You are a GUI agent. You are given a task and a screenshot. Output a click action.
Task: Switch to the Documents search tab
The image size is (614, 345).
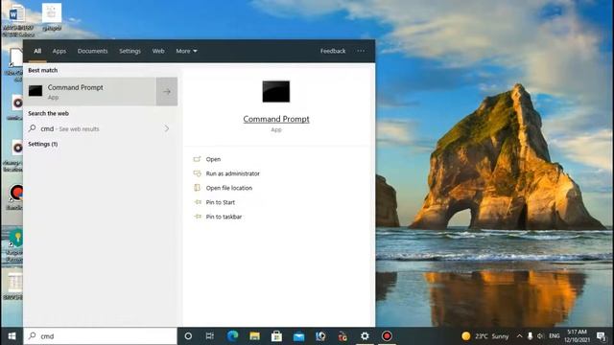[92, 51]
